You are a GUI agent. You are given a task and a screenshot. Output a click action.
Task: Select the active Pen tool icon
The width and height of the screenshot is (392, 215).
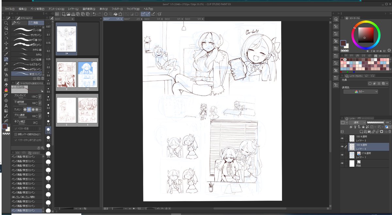6,59
